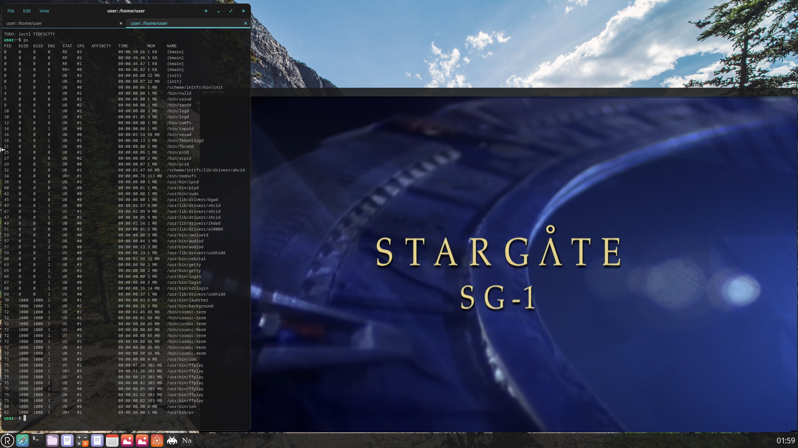
Task: Open the Edit menu
Action: pos(27,11)
